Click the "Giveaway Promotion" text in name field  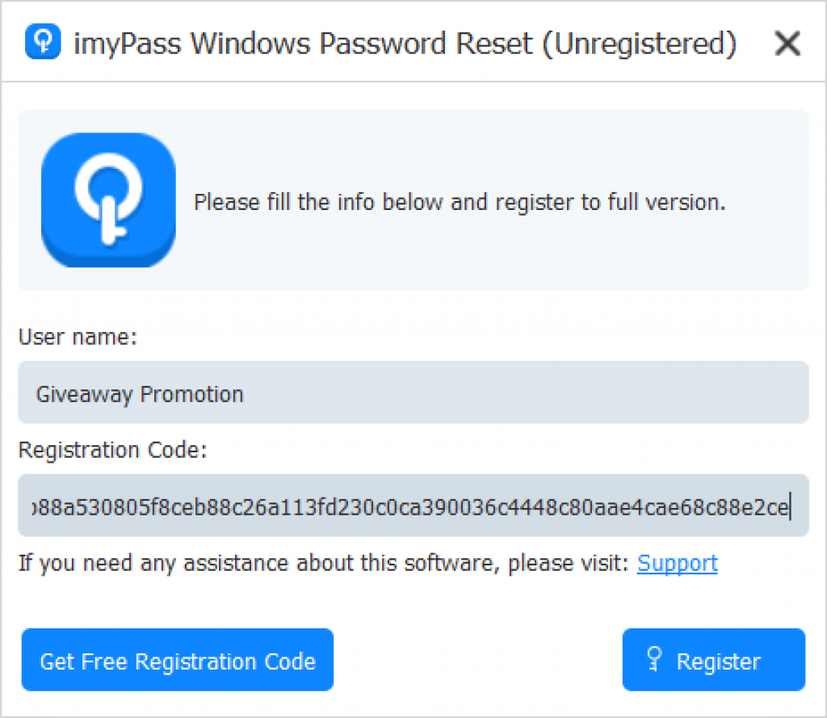140,395
